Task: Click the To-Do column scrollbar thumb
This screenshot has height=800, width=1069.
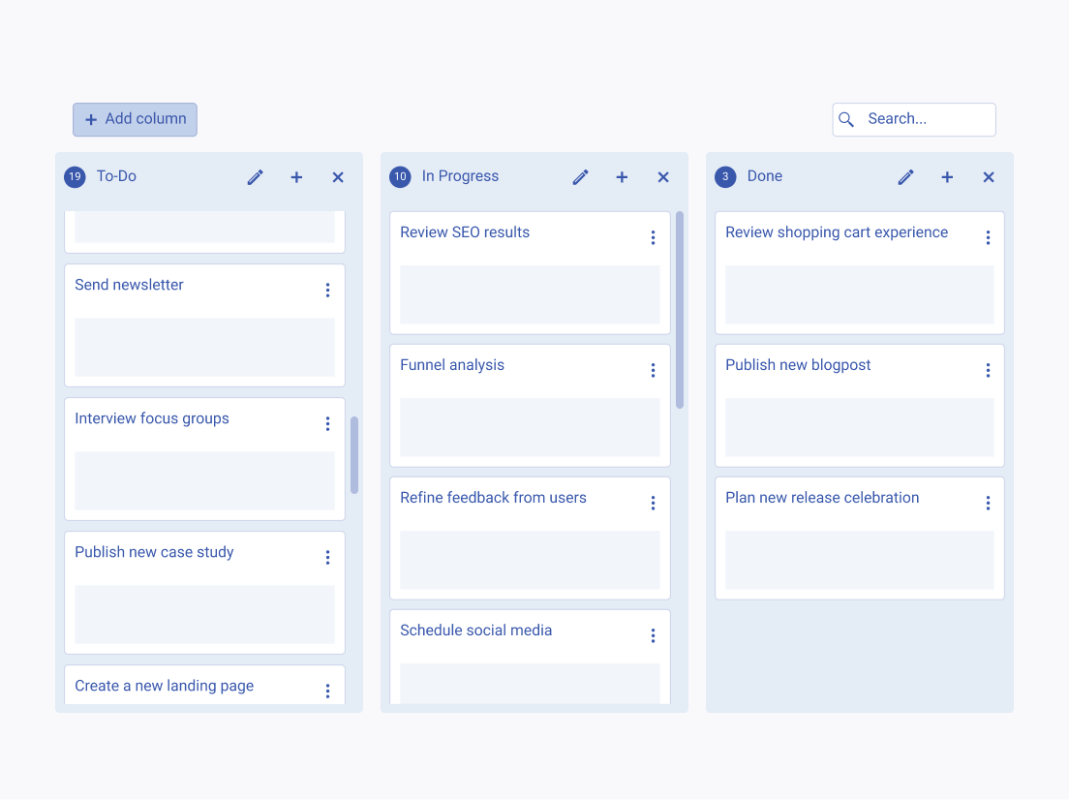Action: tap(354, 455)
